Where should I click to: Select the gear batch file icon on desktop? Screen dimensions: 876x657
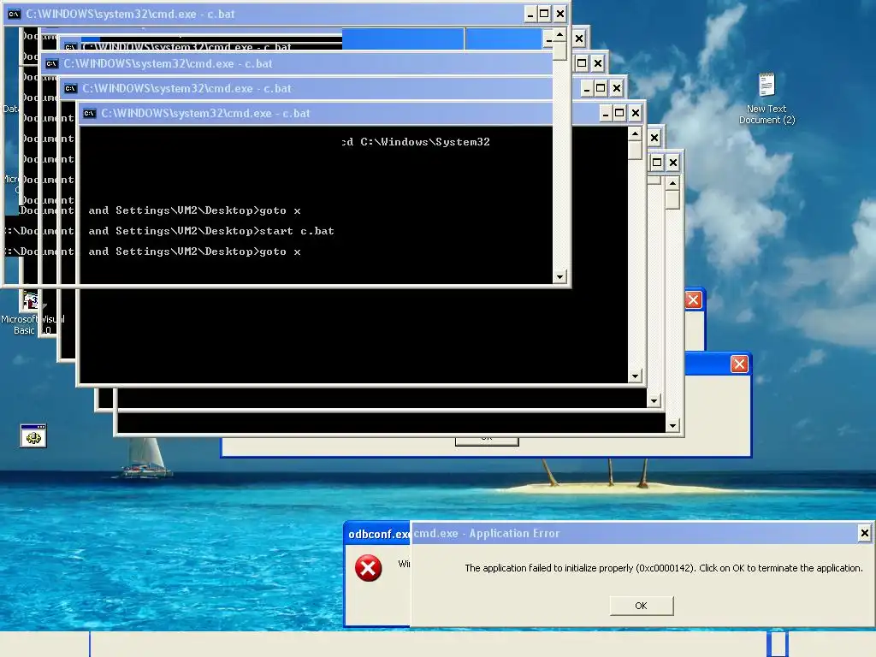coord(33,435)
